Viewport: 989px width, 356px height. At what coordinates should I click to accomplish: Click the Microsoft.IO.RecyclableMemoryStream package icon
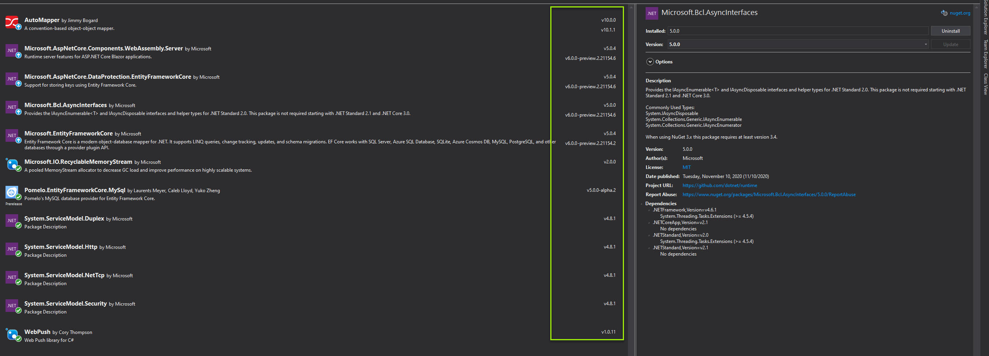(x=12, y=164)
